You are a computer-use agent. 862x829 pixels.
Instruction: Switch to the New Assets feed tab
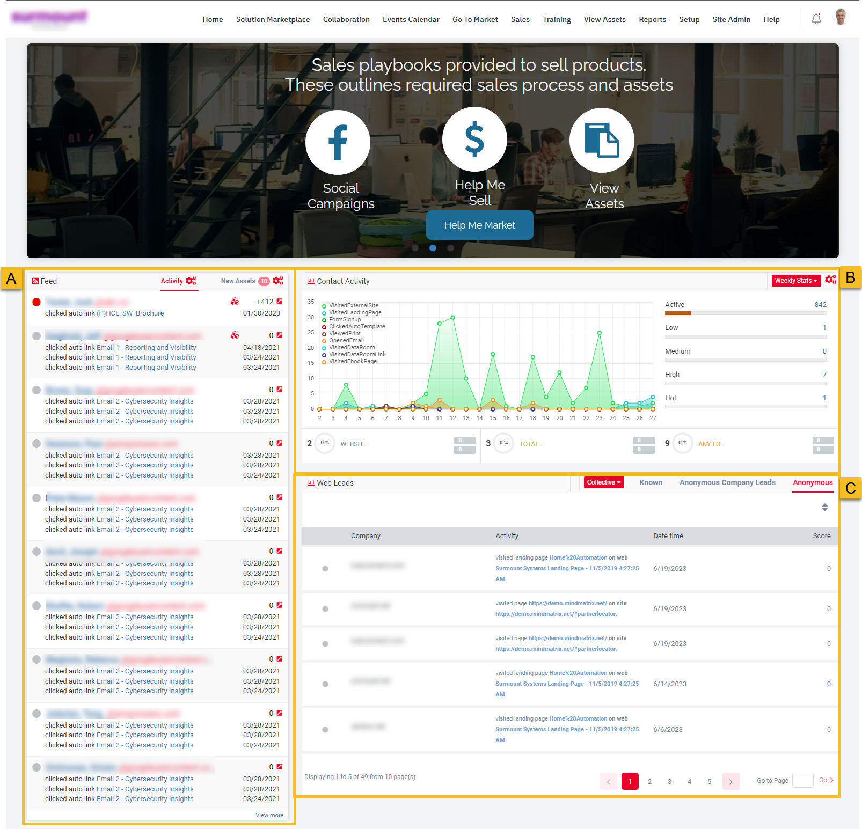click(238, 281)
